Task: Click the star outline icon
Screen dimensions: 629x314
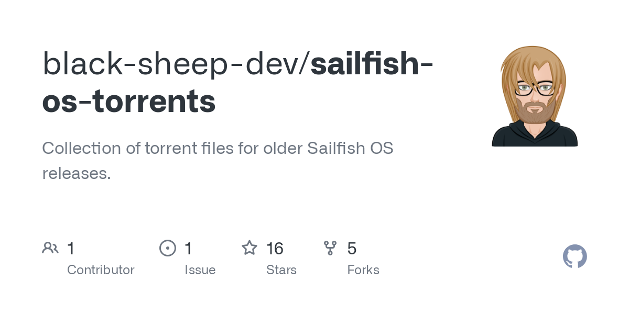Action: [x=250, y=248]
